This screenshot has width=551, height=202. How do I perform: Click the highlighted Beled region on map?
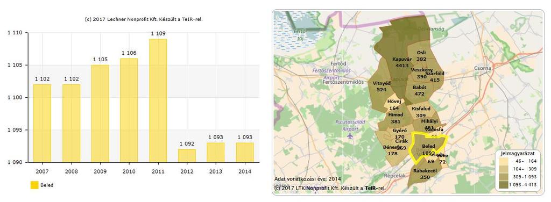click(x=429, y=147)
